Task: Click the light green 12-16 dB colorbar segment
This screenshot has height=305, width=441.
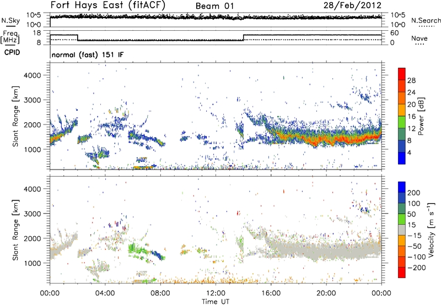Action: click(x=402, y=122)
